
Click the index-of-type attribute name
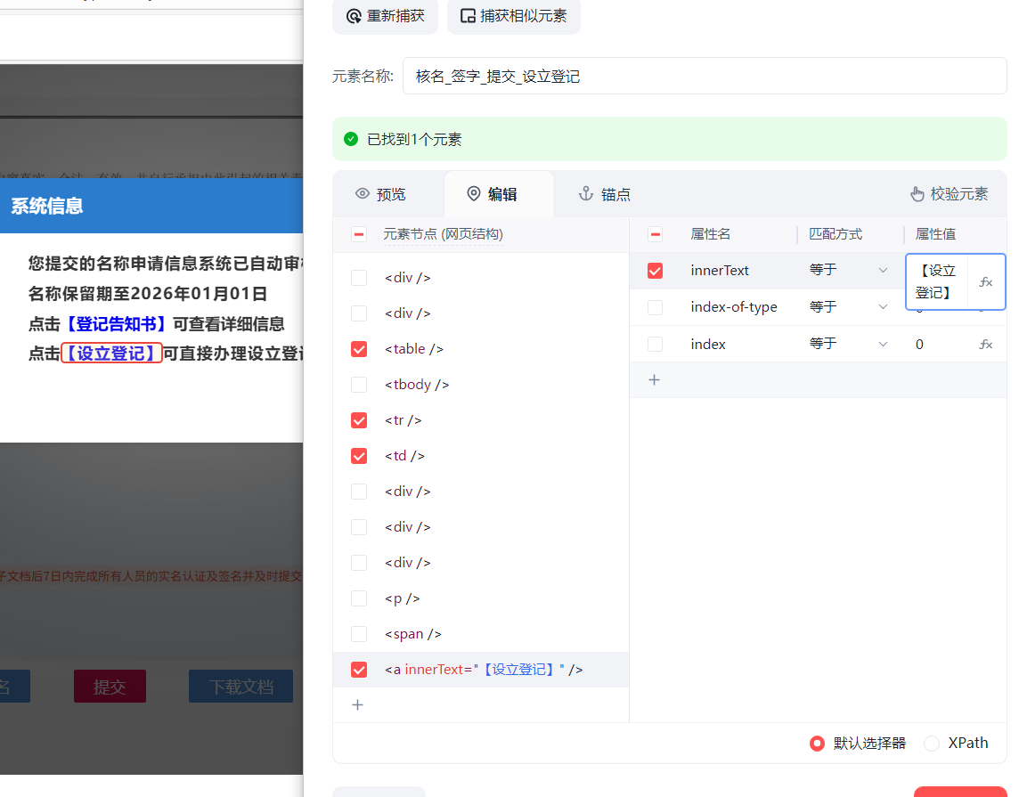734,306
